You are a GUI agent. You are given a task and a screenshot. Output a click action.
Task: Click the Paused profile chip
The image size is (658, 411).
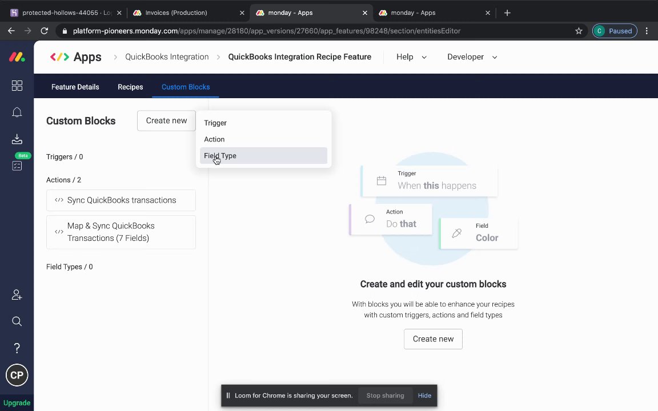point(615,31)
